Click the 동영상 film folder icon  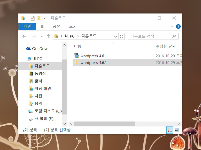tap(31, 73)
